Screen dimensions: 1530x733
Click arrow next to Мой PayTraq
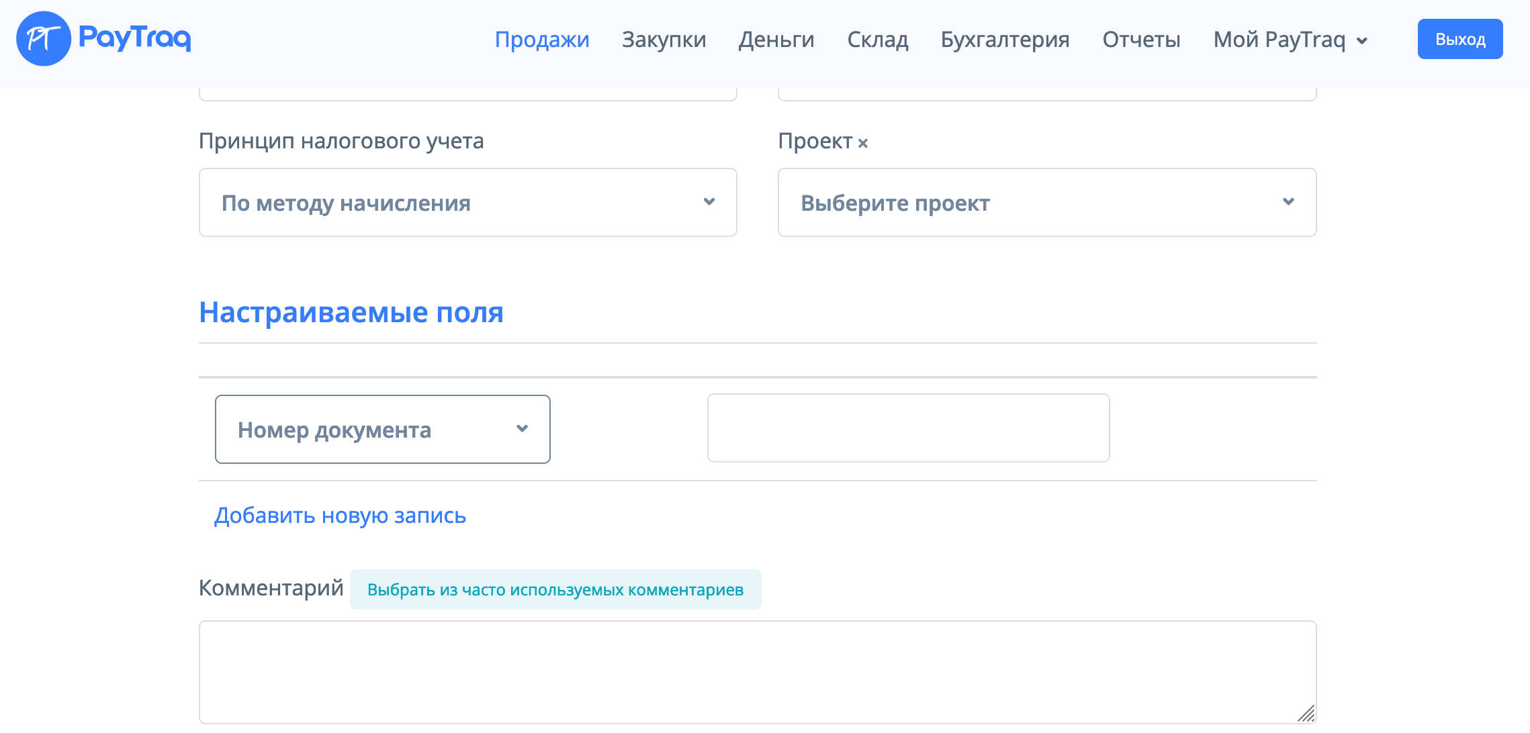pyautogui.click(x=1362, y=42)
